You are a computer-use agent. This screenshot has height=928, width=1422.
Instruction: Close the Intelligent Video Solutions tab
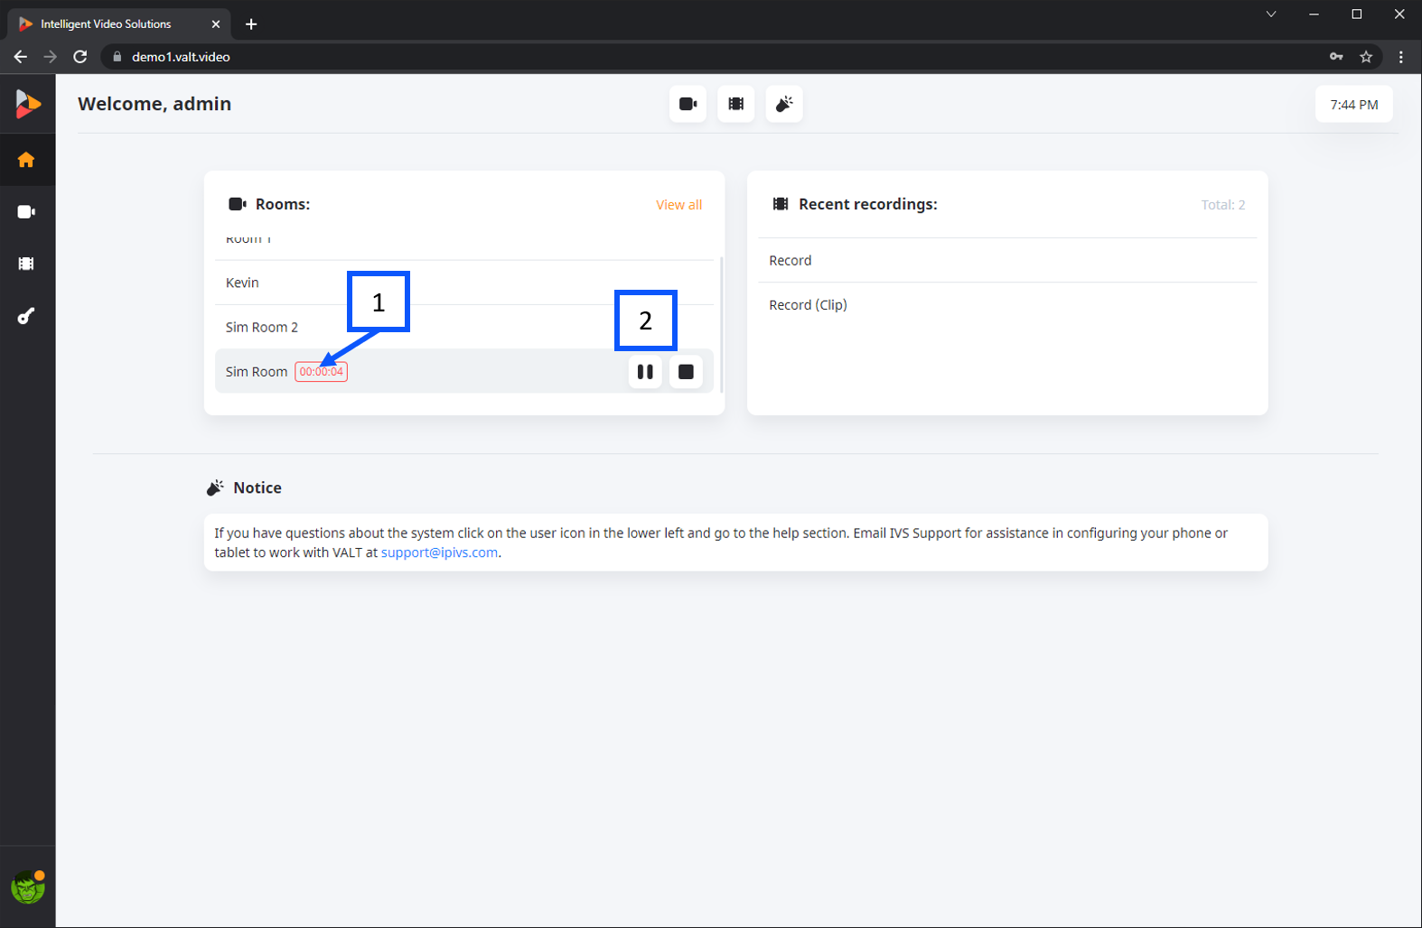(216, 24)
